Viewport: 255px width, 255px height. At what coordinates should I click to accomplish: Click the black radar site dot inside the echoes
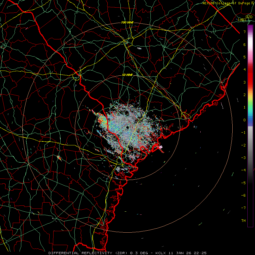(127, 127)
